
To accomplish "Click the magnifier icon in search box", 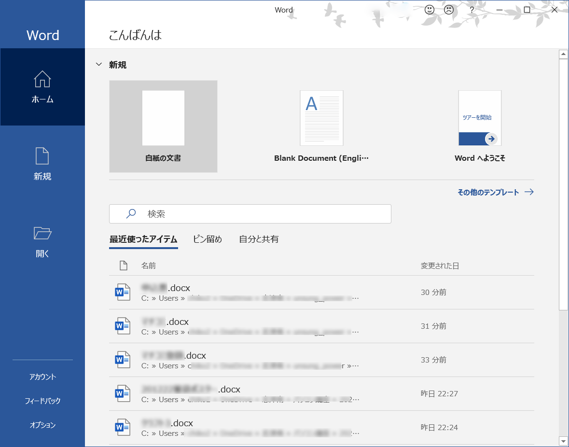I will 131,214.
